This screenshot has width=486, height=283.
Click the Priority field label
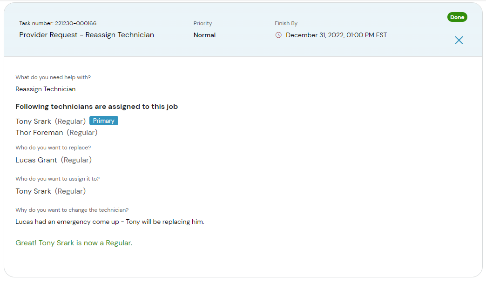tap(202, 23)
